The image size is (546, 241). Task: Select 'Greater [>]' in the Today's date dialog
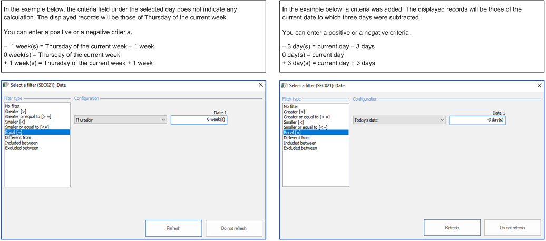(x=316, y=112)
